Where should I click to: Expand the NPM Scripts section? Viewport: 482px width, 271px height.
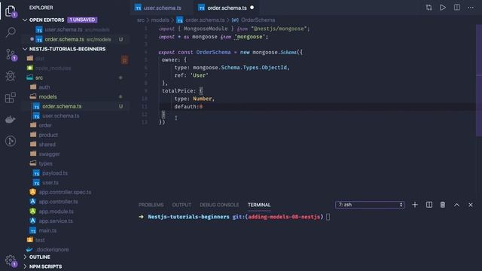tap(25, 266)
